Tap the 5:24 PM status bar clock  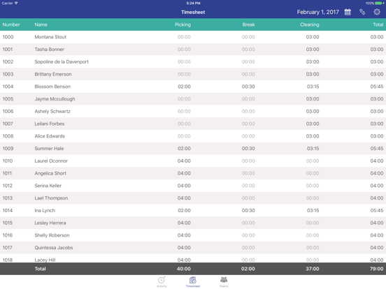[x=193, y=3]
